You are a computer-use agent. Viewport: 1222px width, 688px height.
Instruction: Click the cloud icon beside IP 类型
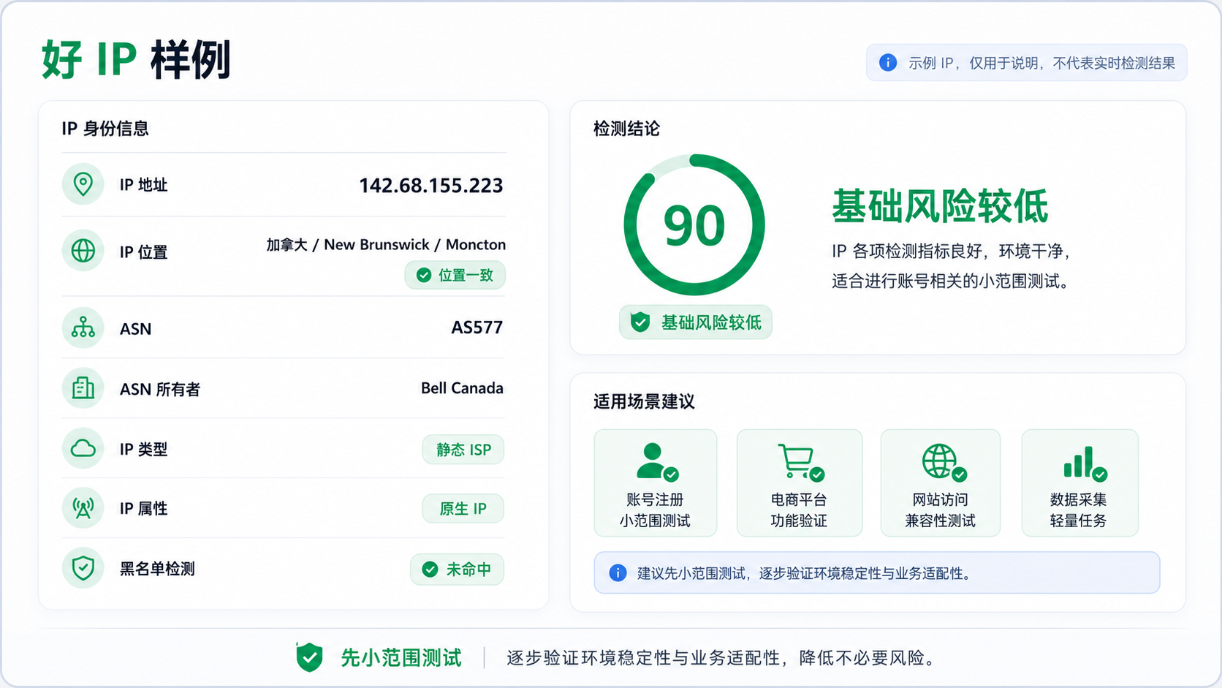[83, 448]
